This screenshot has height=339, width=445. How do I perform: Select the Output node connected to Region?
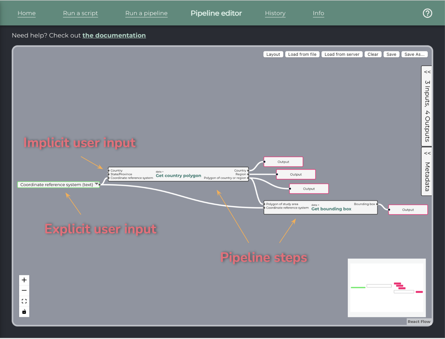coord(296,174)
